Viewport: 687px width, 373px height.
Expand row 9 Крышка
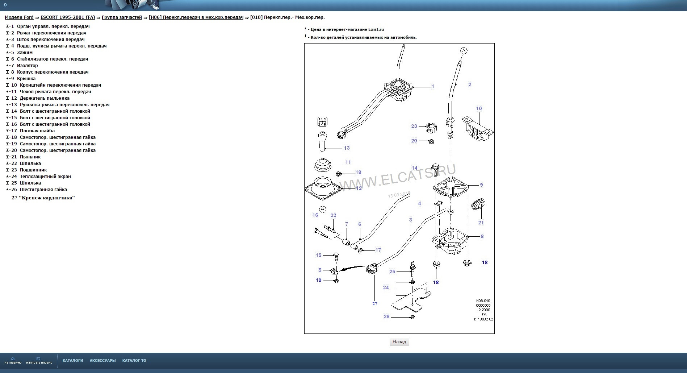7,79
